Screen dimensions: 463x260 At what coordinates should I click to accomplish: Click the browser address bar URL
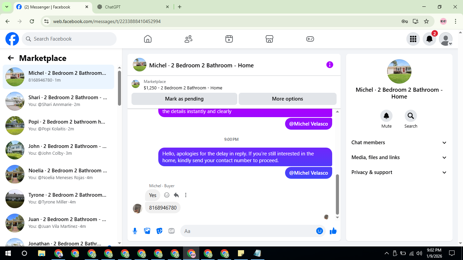pos(107,21)
